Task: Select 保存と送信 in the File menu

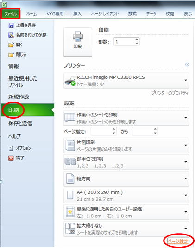Action: point(20,123)
